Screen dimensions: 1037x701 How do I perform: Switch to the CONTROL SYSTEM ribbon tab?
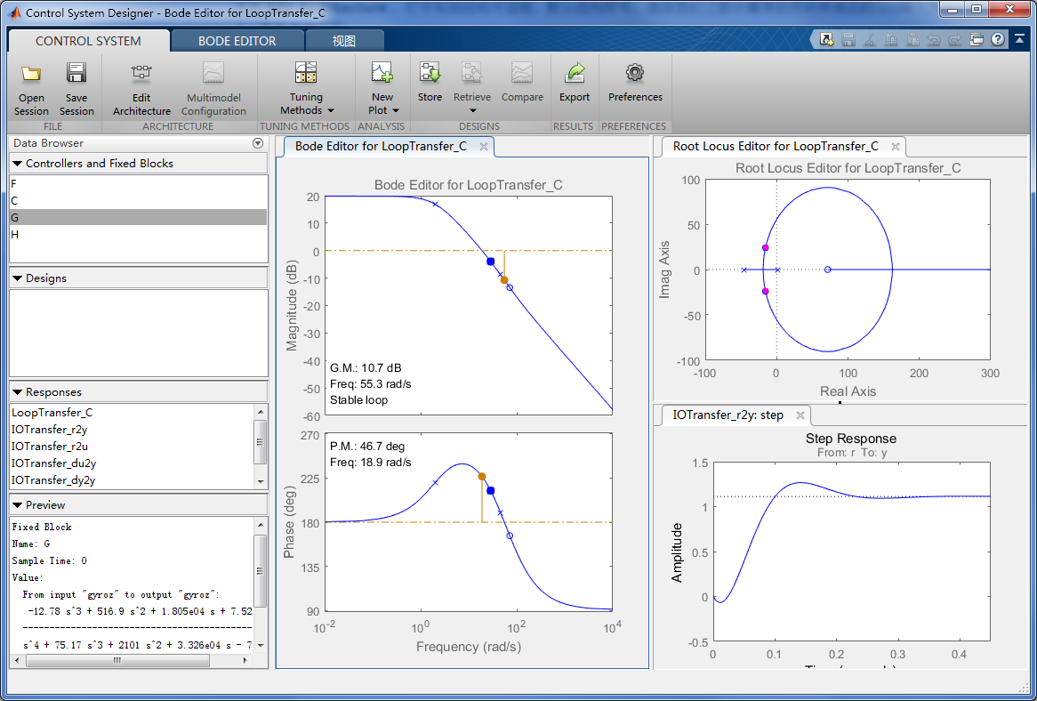click(88, 41)
